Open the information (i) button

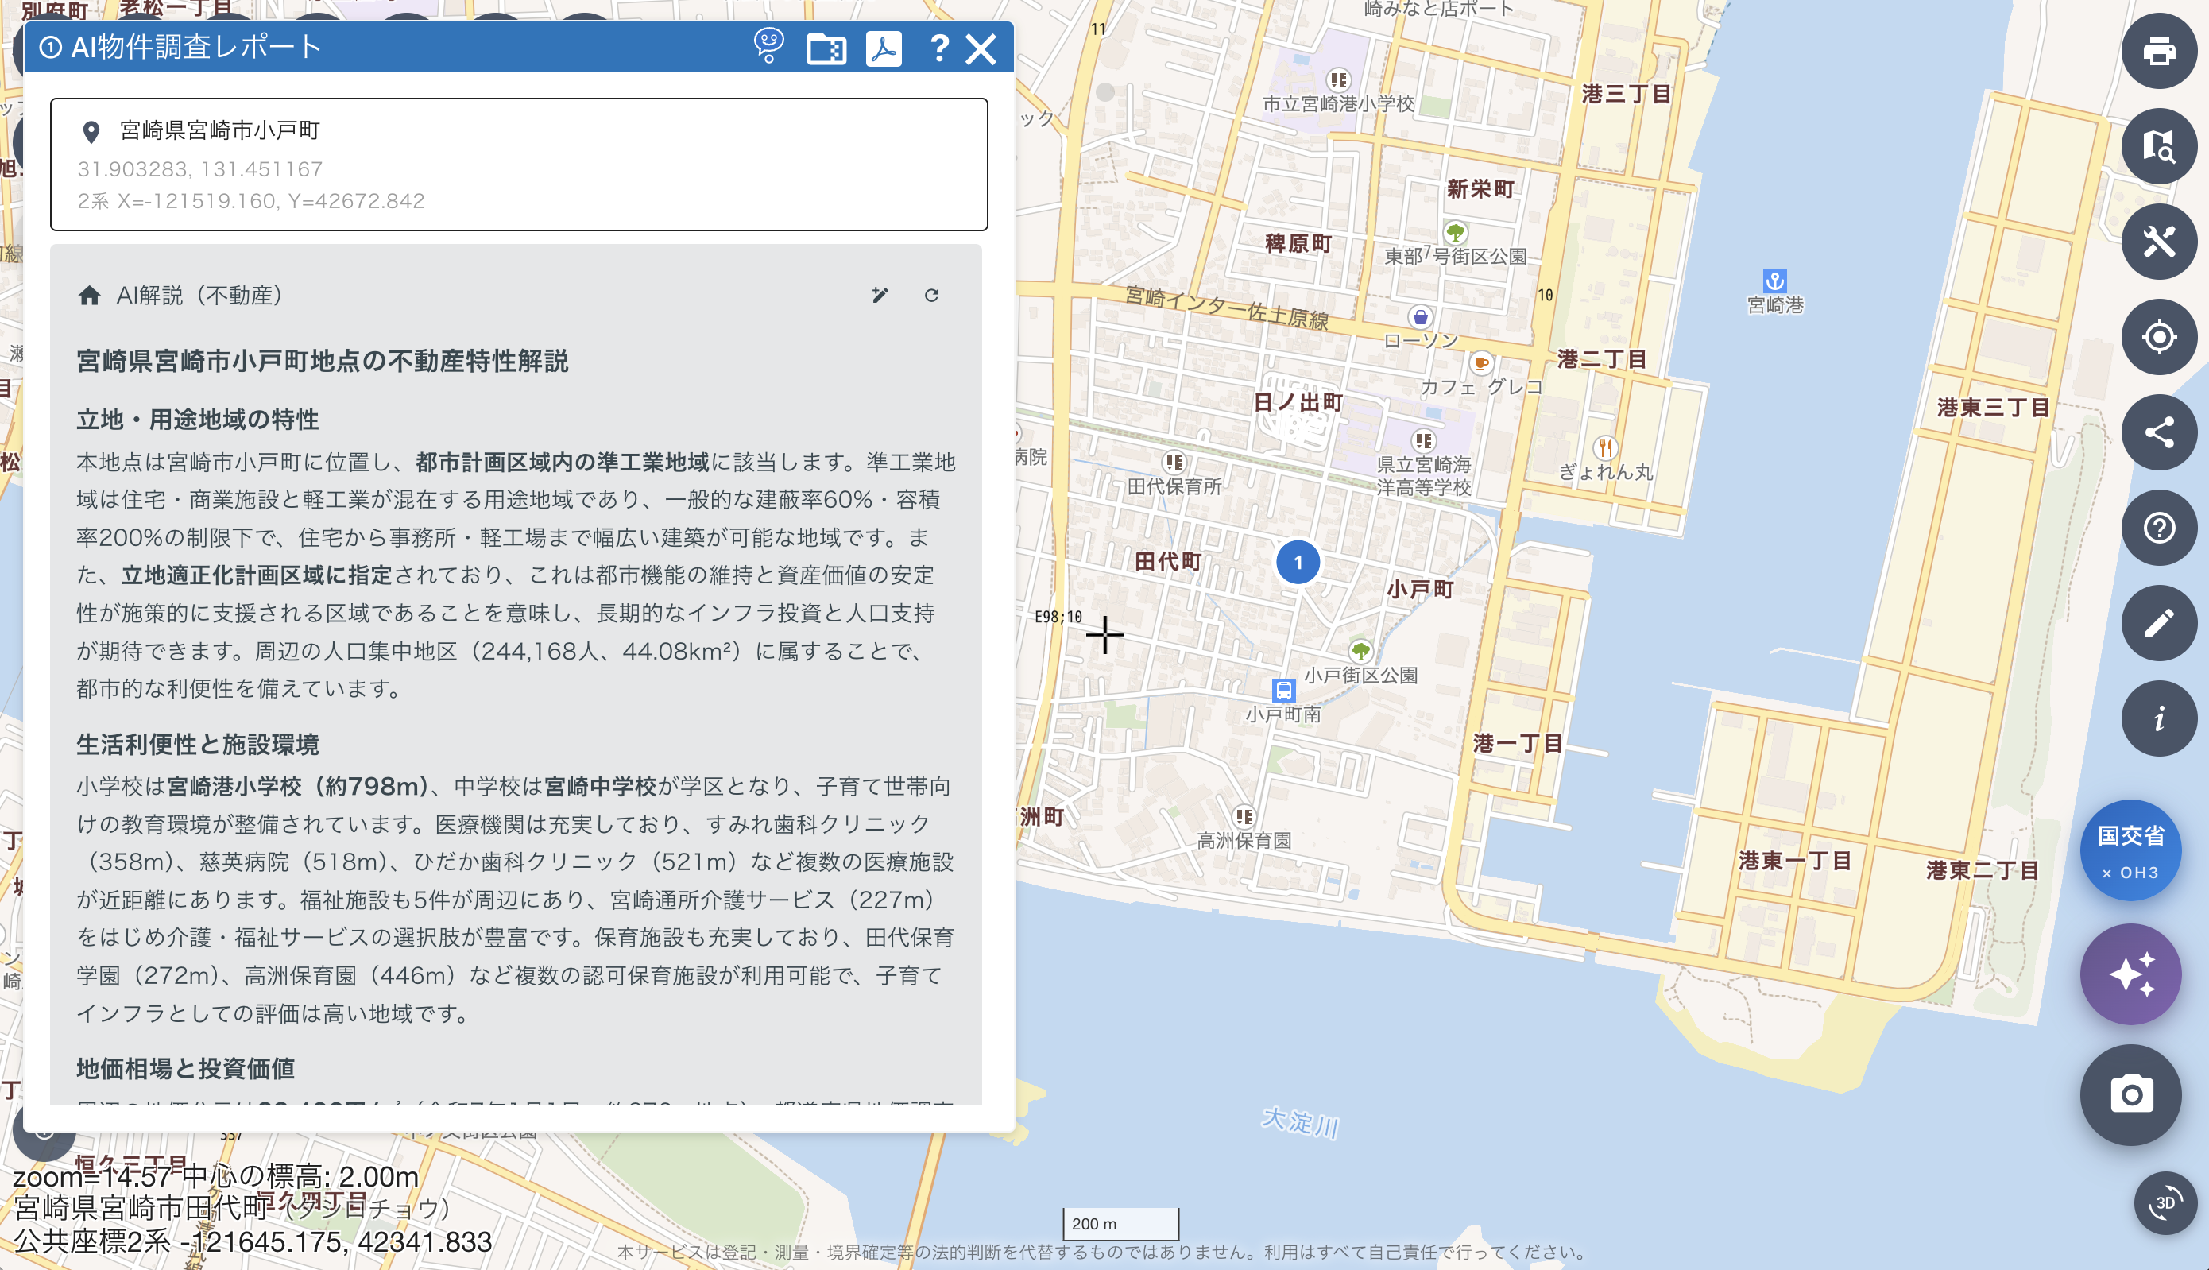click(x=2157, y=718)
